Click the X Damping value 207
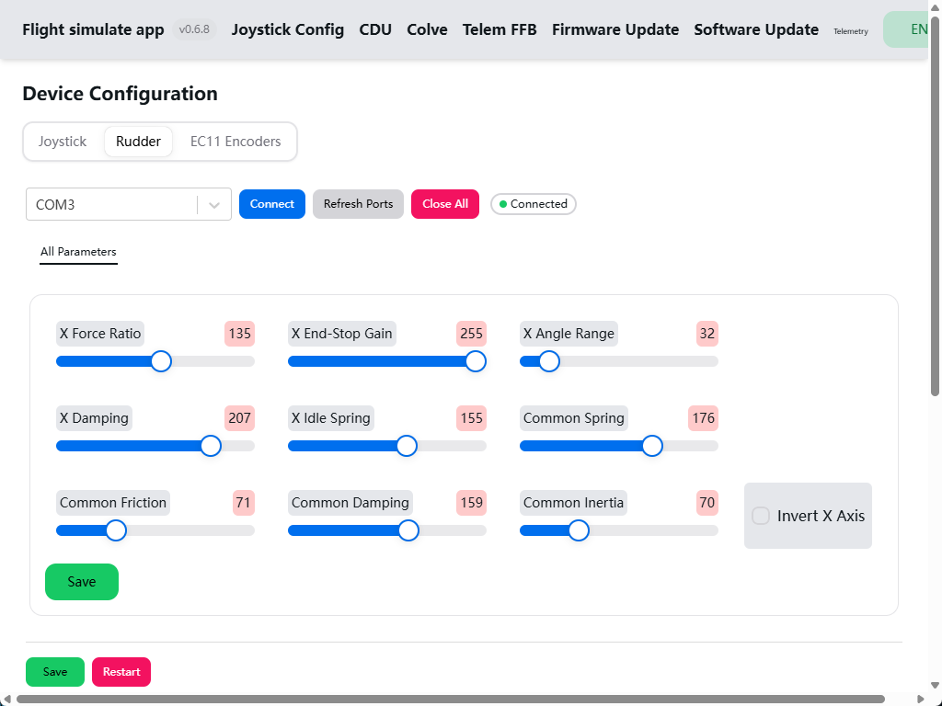 pos(240,418)
